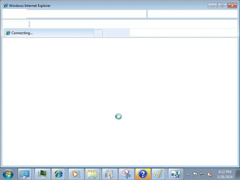Close the Internet Explorer window
This screenshot has width=240, height=180.
pos(232,6)
